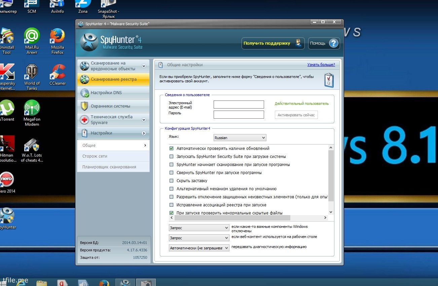Open Zona desktop shortcut
Image resolution: width=438 pixels, height=286 pixels.
click(83, 7)
